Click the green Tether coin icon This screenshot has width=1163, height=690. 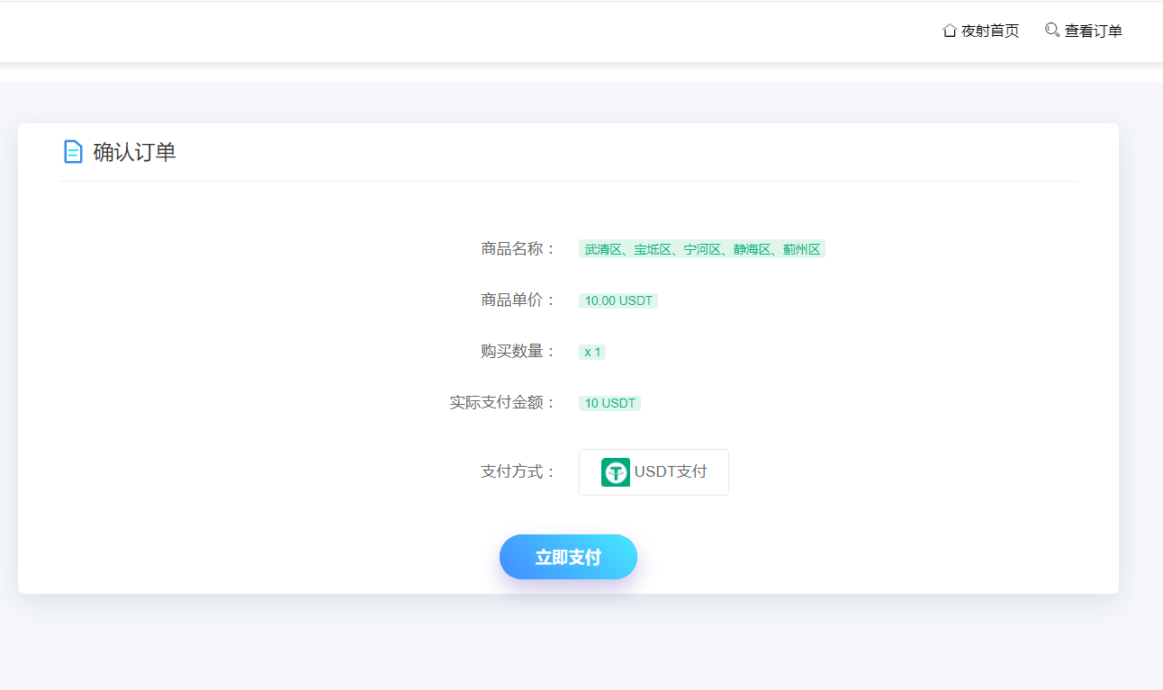616,471
